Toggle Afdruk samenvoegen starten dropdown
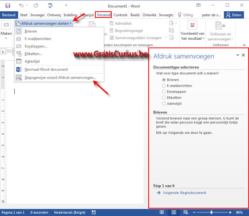249x216 pixels. tap(44, 23)
